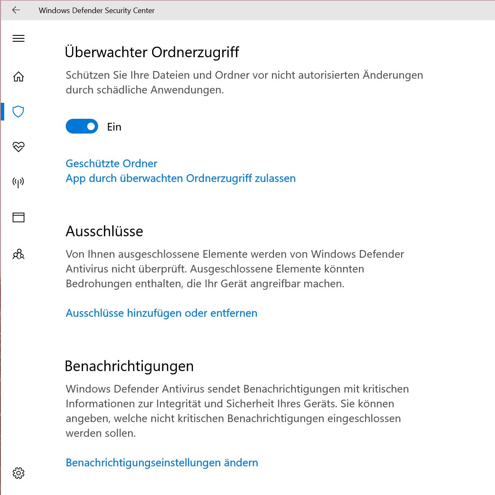
Task: Open App & browser control window icon
Action: click(x=18, y=217)
